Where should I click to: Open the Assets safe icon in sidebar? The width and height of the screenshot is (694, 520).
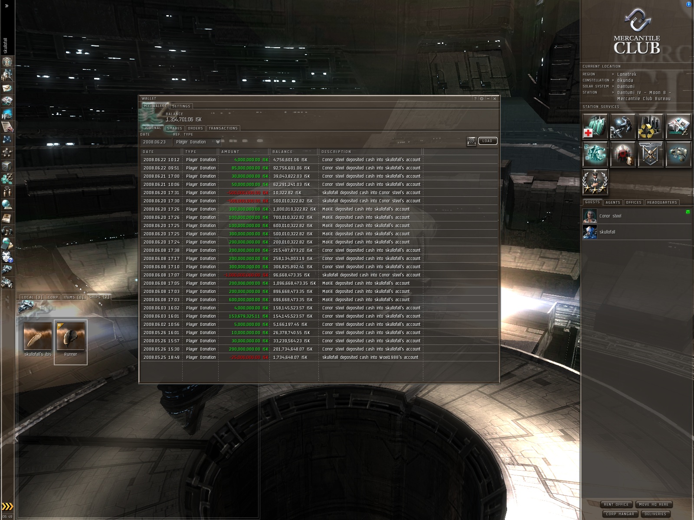click(7, 166)
